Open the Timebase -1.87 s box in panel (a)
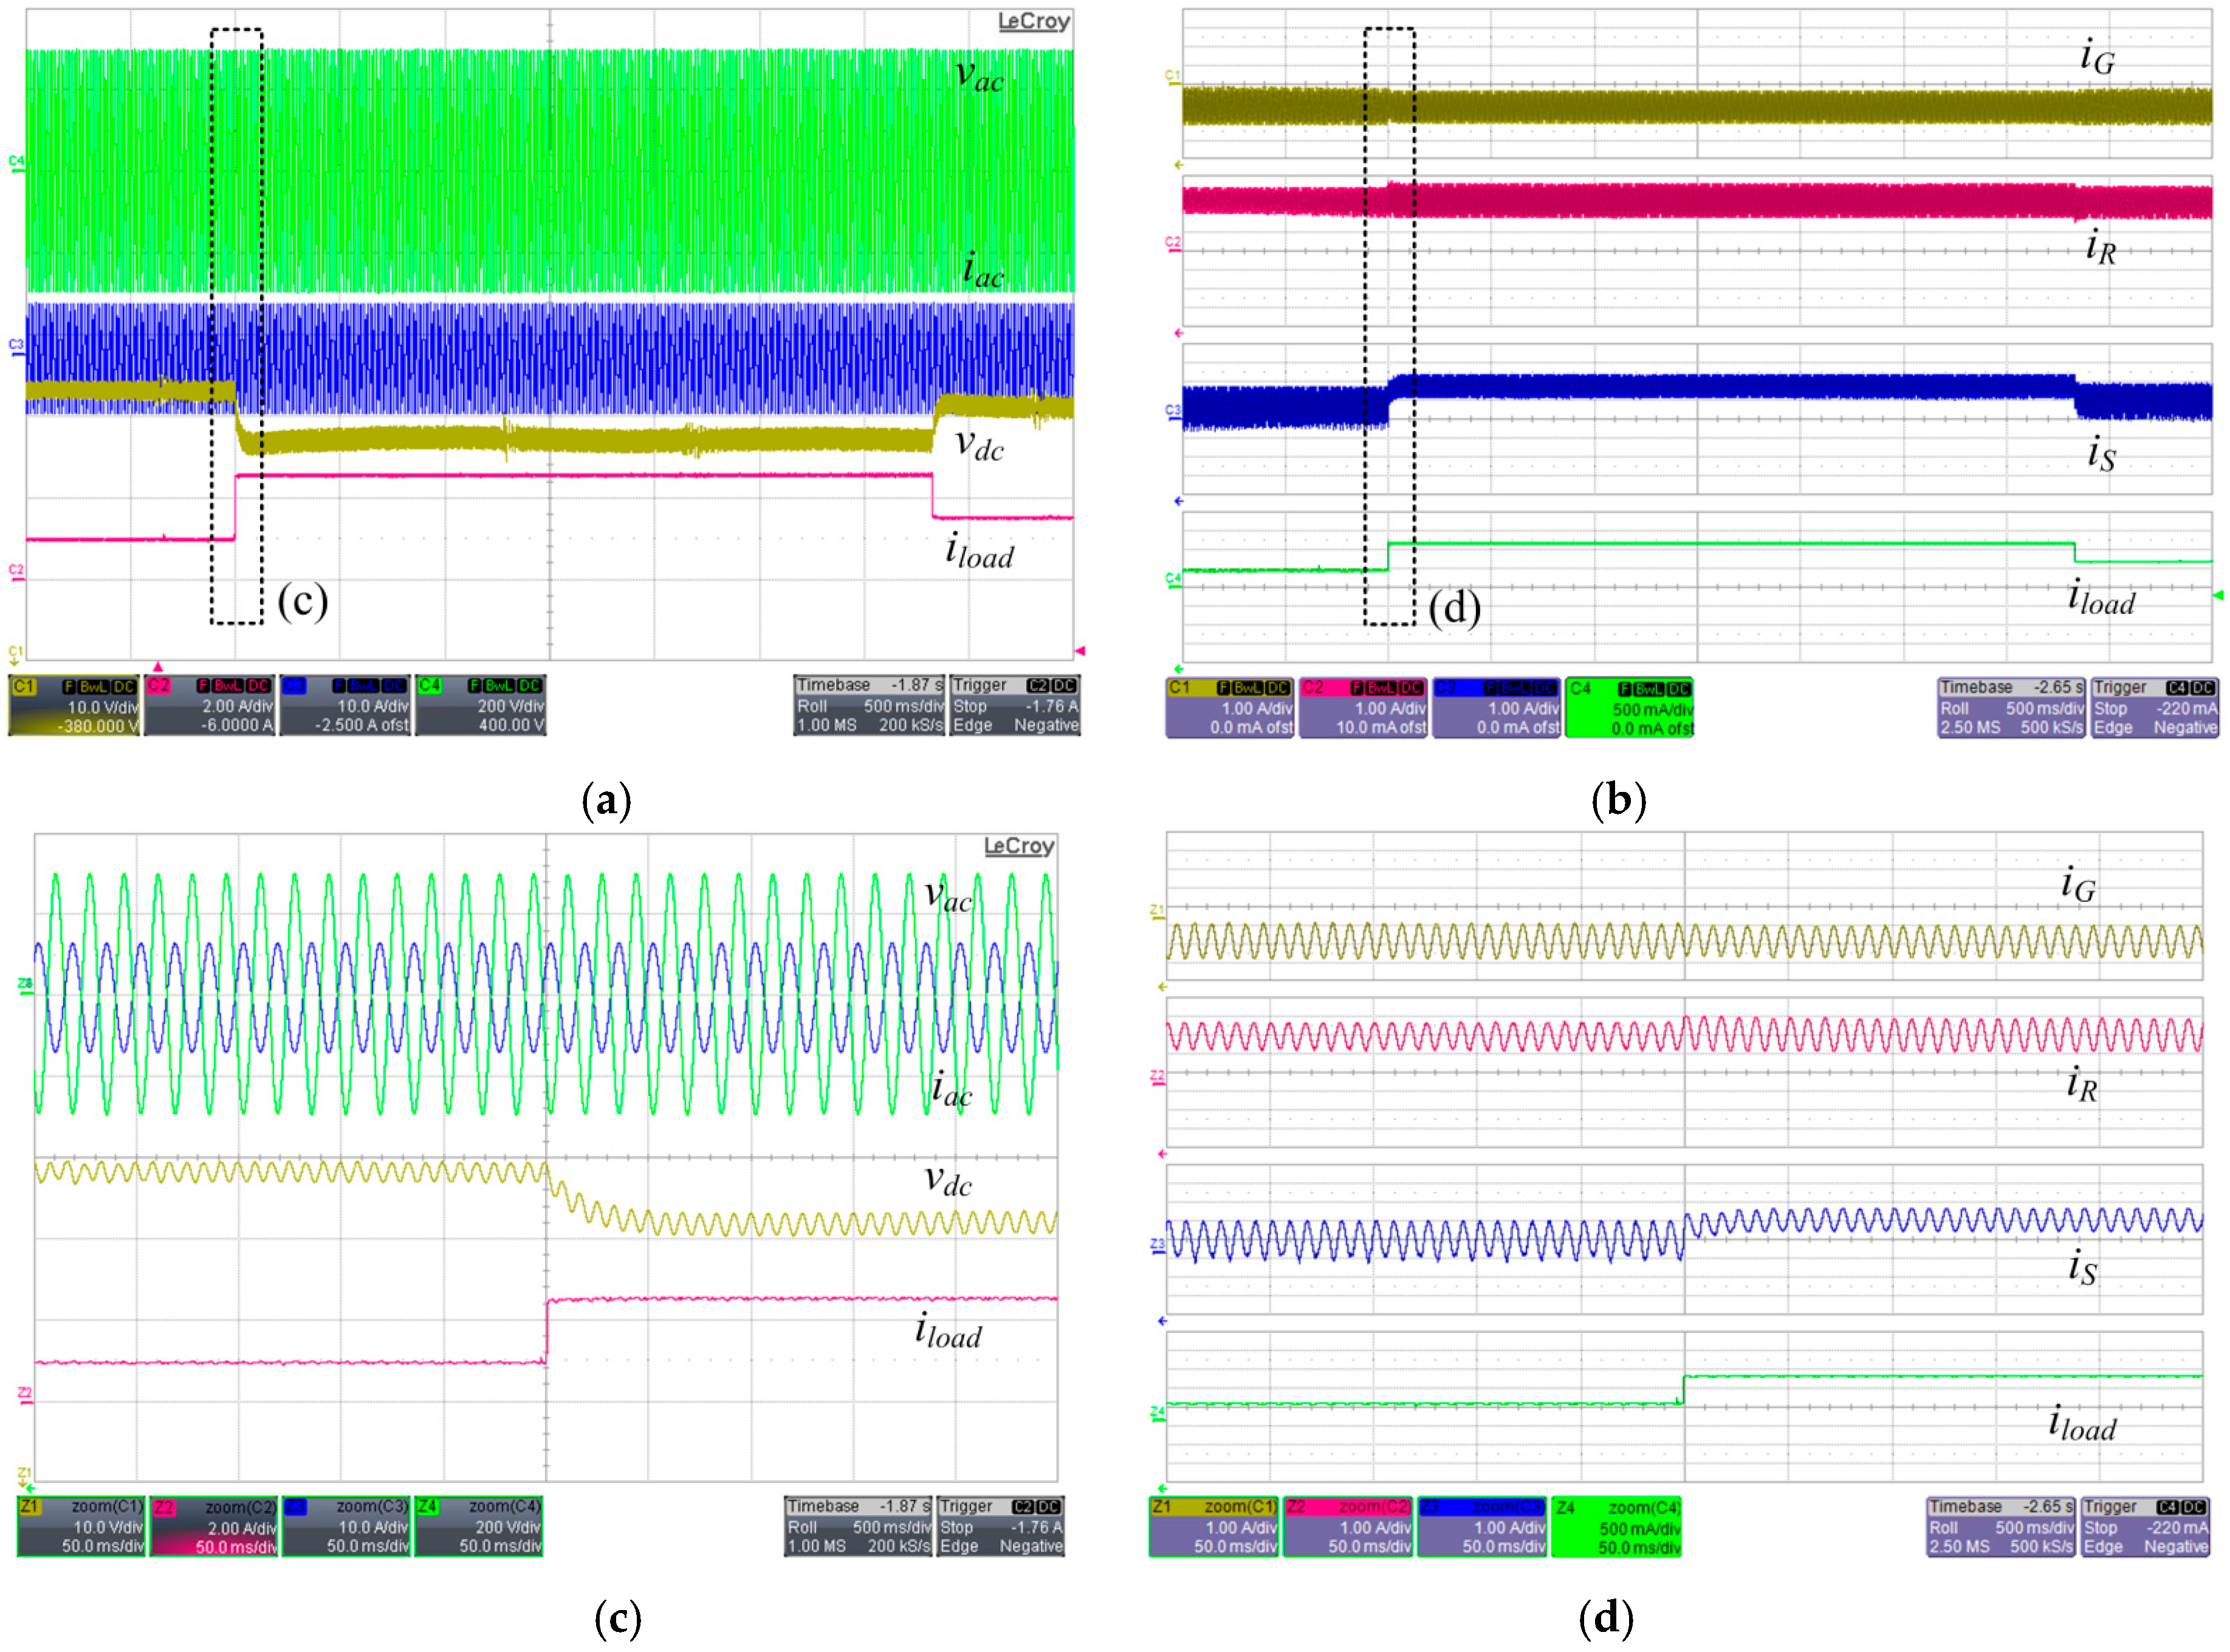 [869, 705]
